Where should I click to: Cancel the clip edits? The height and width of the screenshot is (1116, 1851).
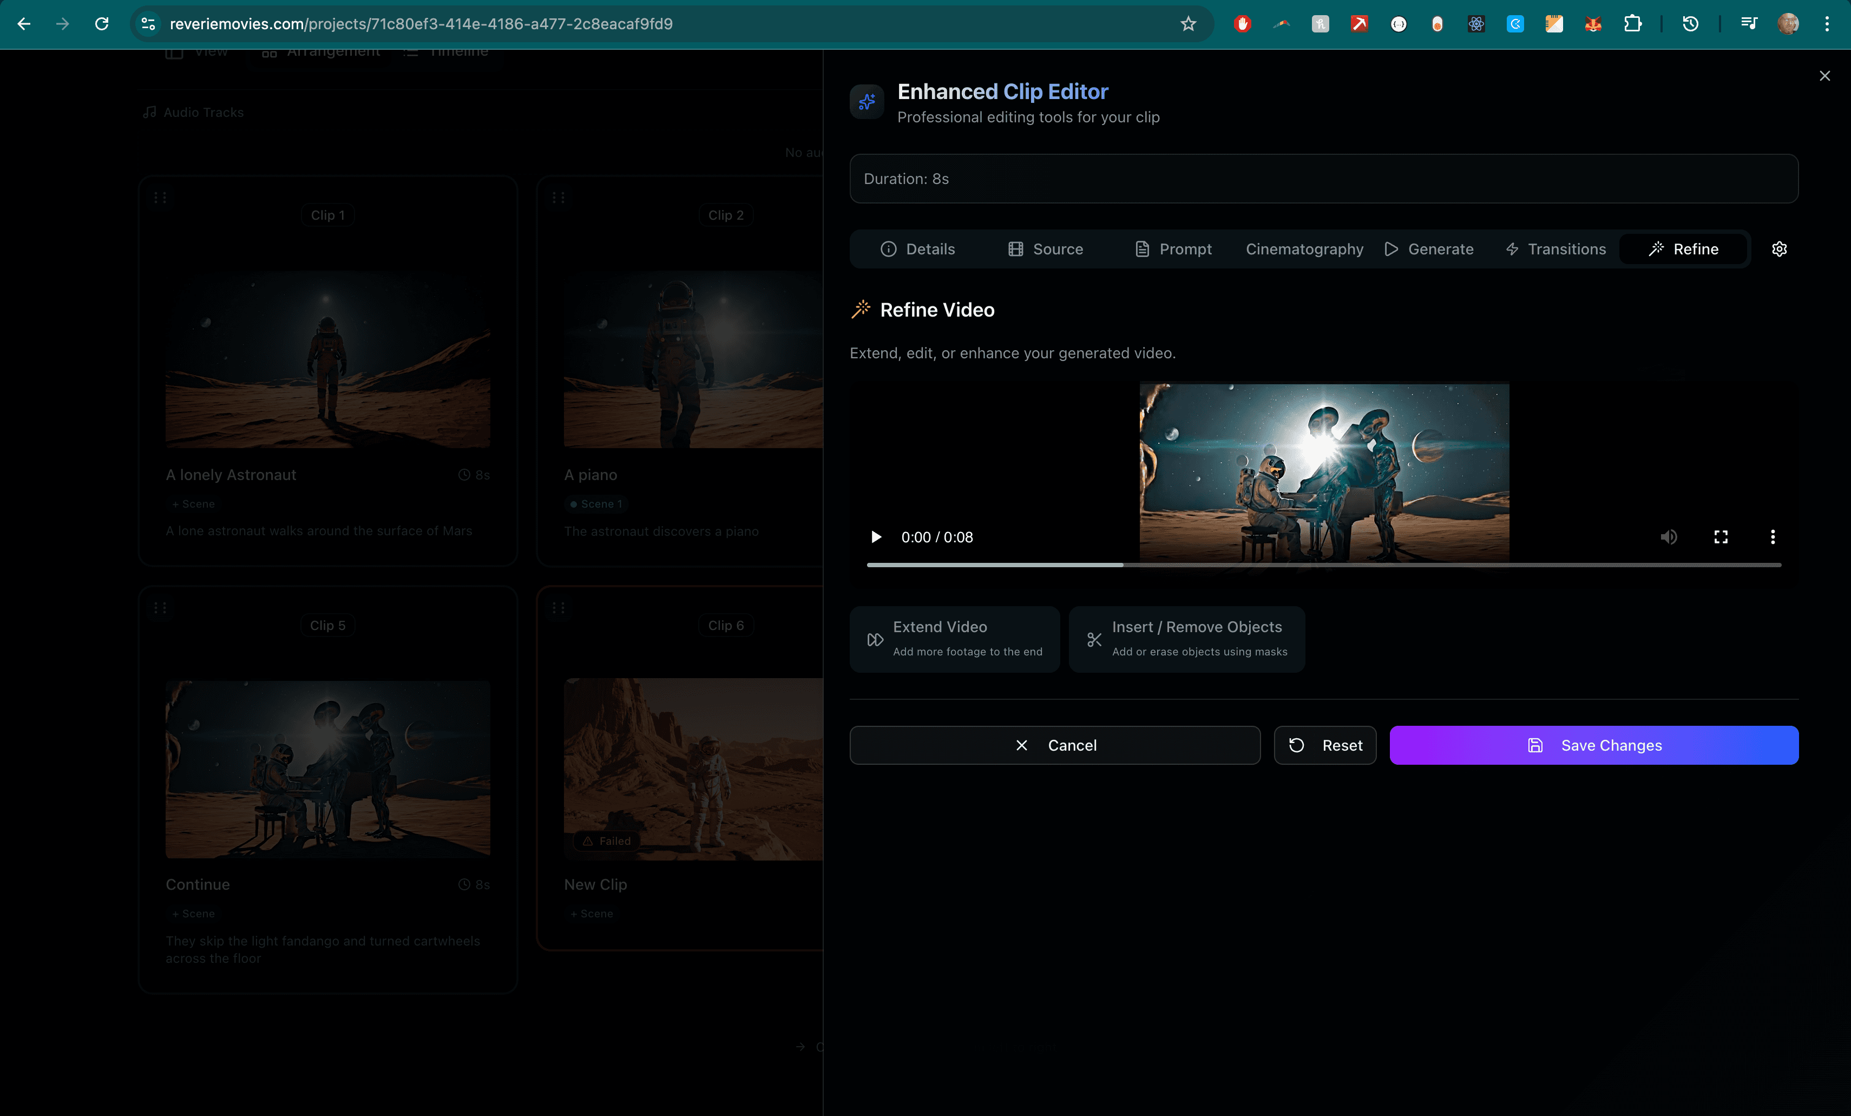(x=1055, y=745)
